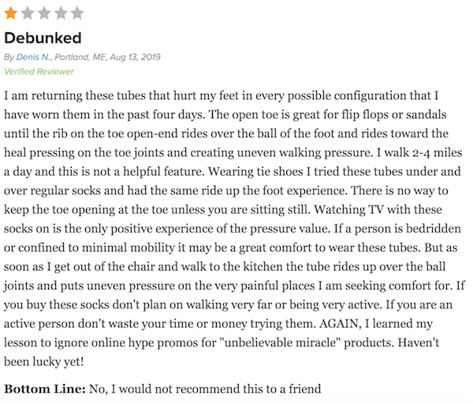Click the third gray rating star
The width and height of the screenshot is (473, 403).
click(44, 13)
